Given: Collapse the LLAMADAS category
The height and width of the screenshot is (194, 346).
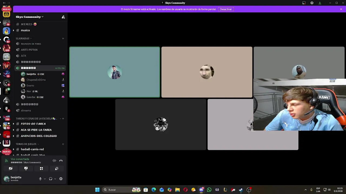Looking at the screenshot, I should pos(24,38).
